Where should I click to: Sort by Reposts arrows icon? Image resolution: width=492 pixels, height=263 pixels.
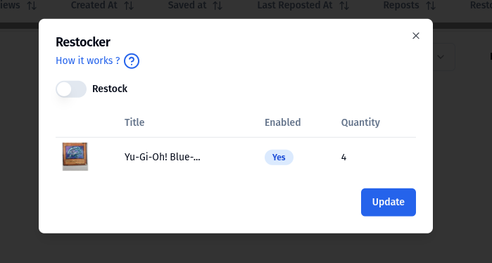[431, 6]
